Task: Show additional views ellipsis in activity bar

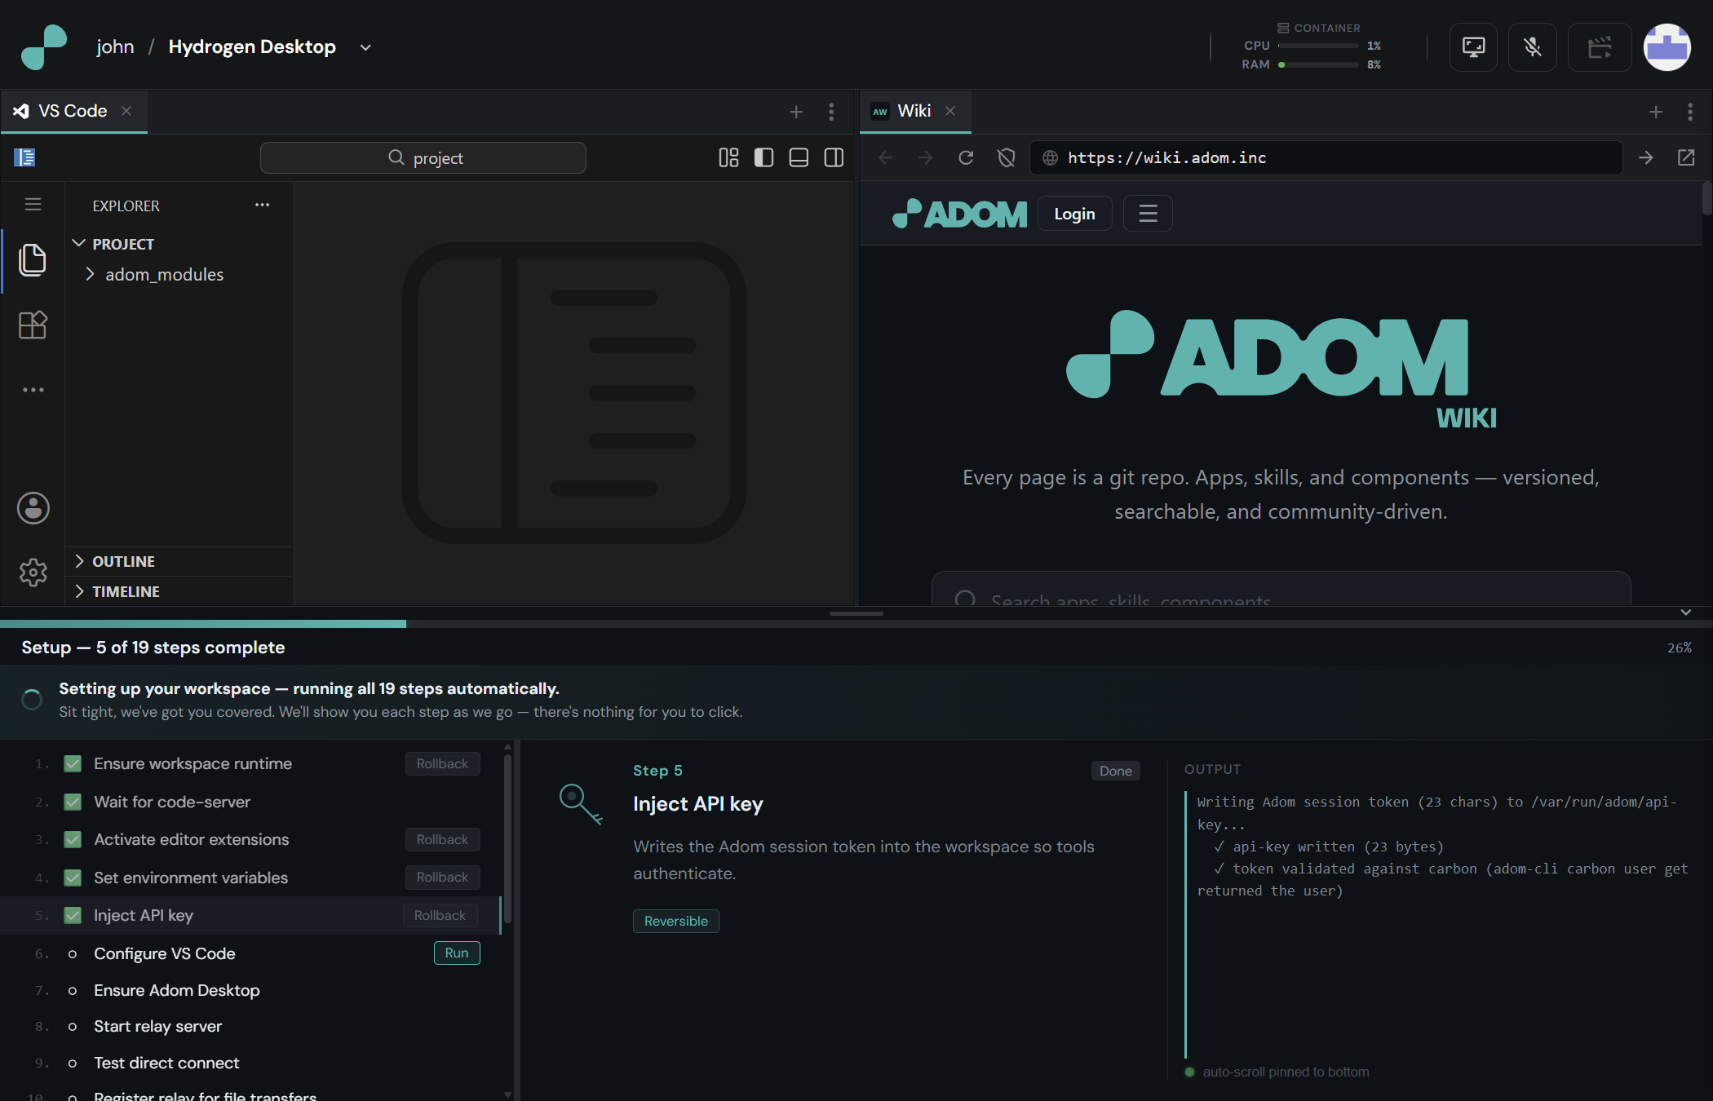Action: [x=33, y=390]
